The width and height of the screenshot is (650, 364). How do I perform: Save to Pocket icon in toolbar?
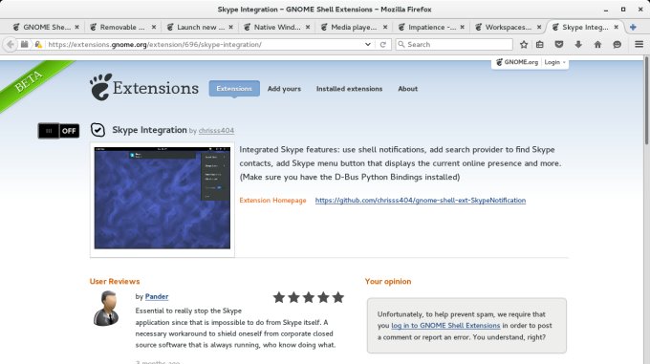coord(559,44)
